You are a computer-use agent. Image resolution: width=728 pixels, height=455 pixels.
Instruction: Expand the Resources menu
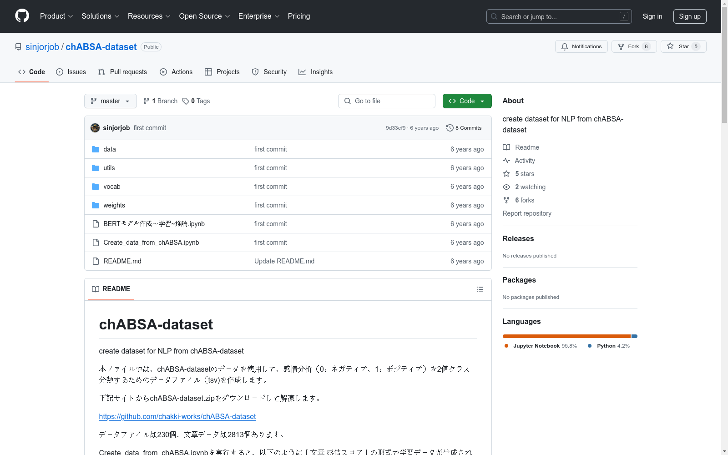[149, 16]
